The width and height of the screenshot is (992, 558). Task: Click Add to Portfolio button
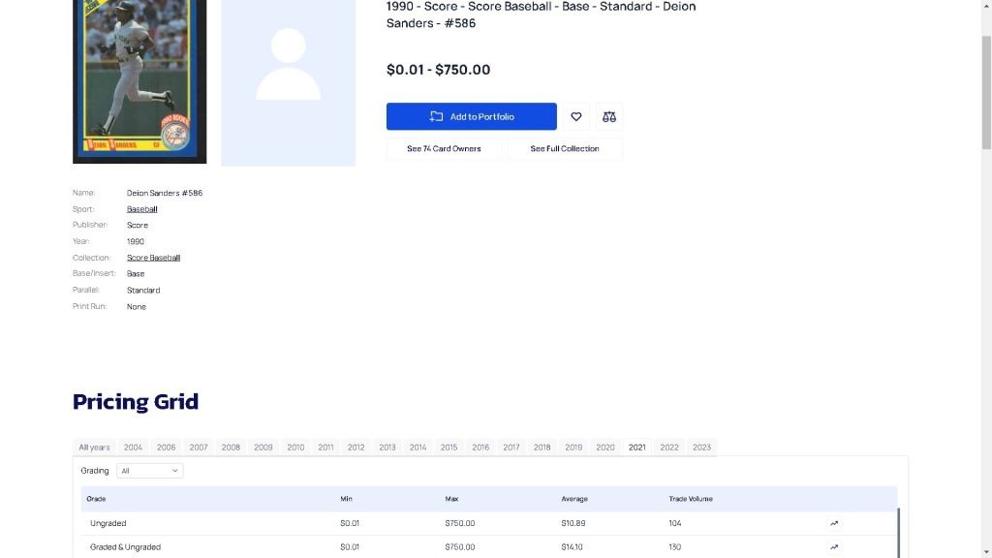(x=471, y=116)
